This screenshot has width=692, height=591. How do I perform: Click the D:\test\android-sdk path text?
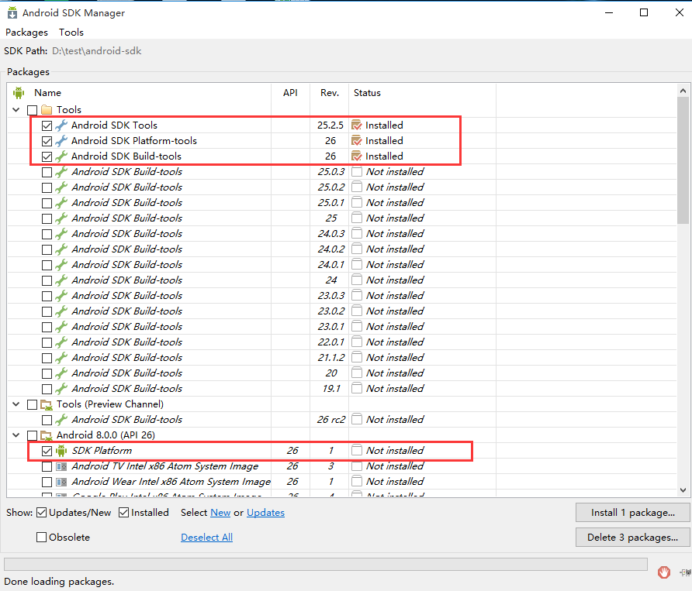point(97,51)
